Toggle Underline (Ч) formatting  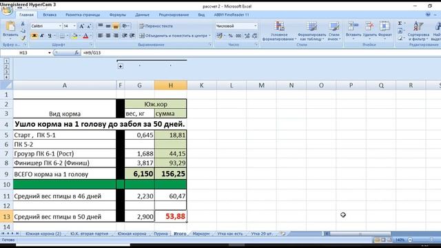50,36
